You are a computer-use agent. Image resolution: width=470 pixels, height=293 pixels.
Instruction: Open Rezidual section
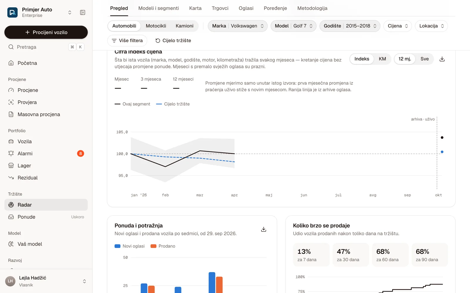(x=46, y=178)
